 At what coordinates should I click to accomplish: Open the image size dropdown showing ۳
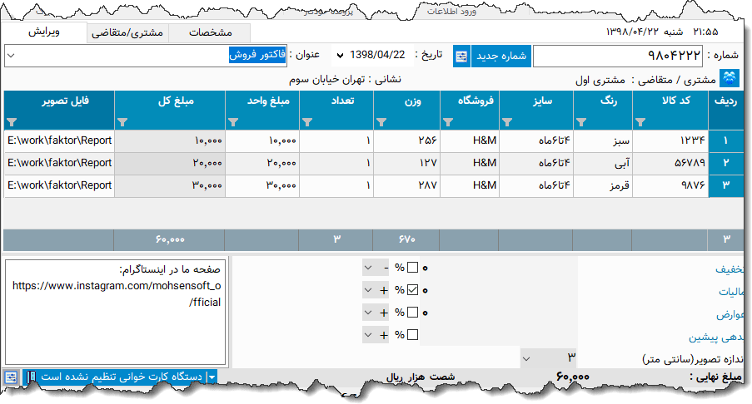526,358
